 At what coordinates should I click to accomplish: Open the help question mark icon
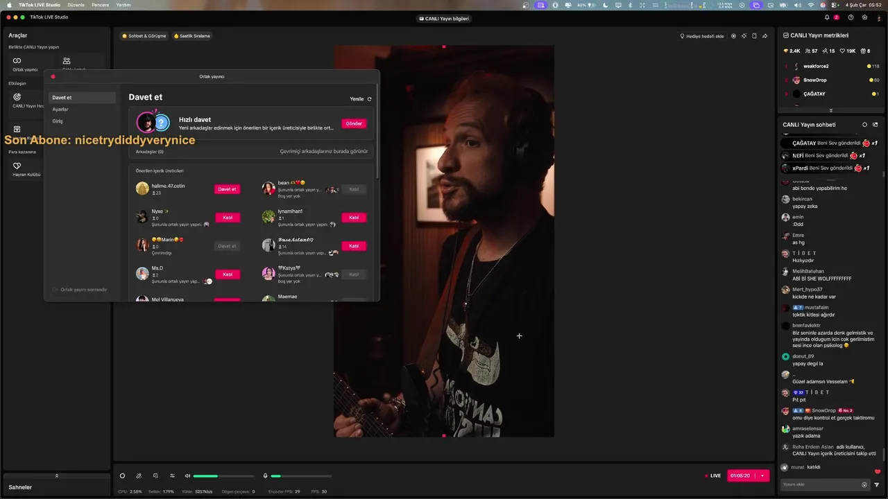851,17
